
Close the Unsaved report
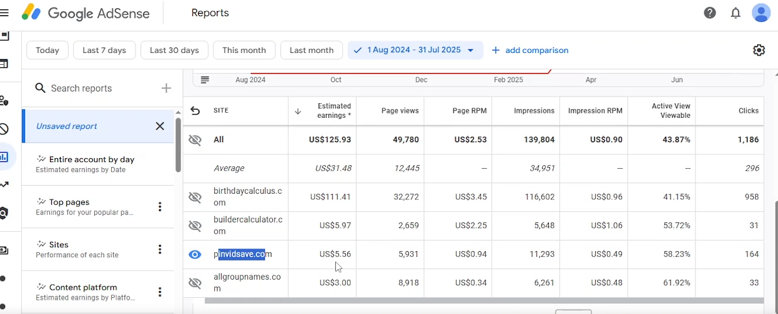(x=160, y=126)
